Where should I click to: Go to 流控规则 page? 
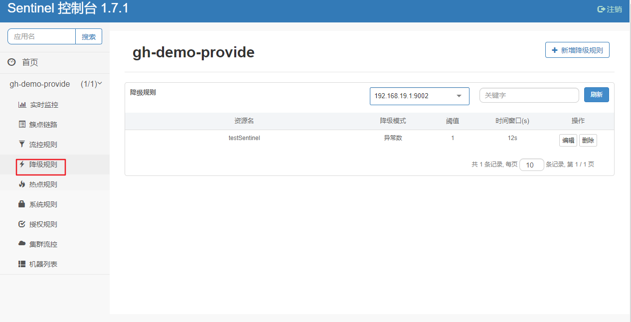(x=43, y=145)
